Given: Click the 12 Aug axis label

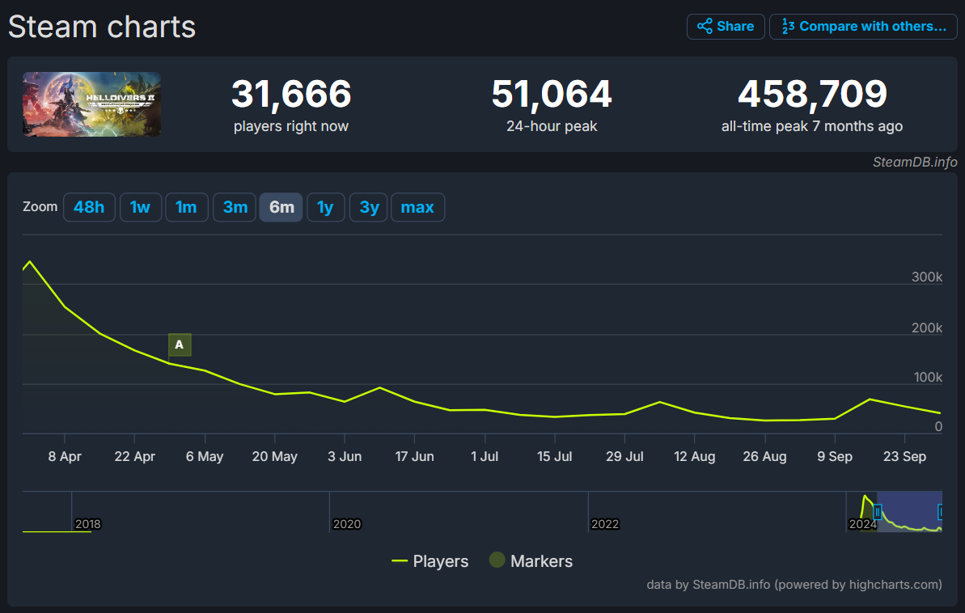Looking at the screenshot, I should (695, 457).
